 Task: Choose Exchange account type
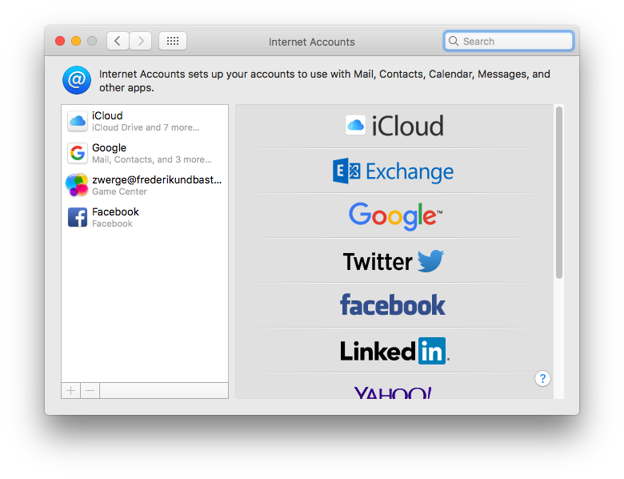(x=394, y=171)
